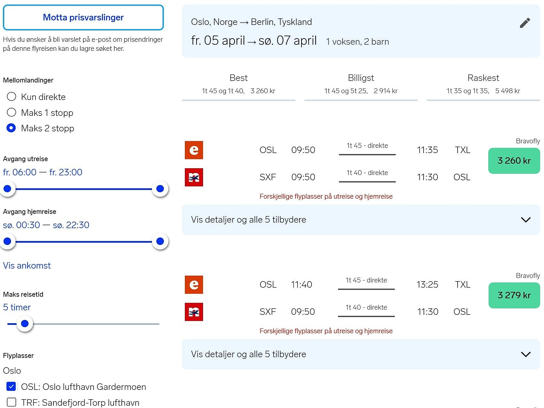Select the easyJet logo on the second offer
The width and height of the screenshot is (544, 408).
[x=194, y=285]
